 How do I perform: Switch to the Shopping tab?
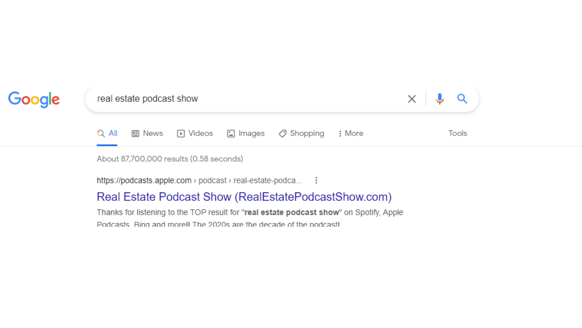pos(301,133)
